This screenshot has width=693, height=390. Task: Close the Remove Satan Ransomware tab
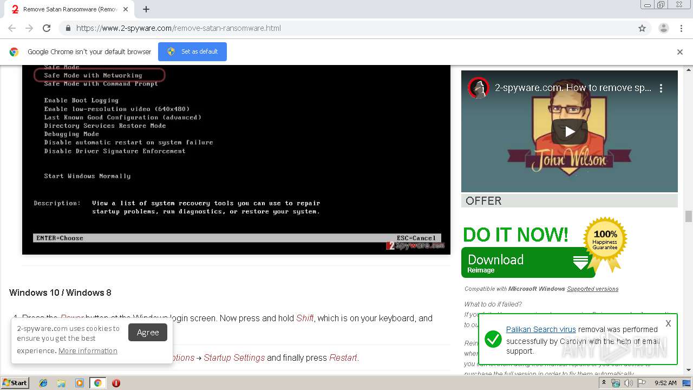tap(126, 9)
